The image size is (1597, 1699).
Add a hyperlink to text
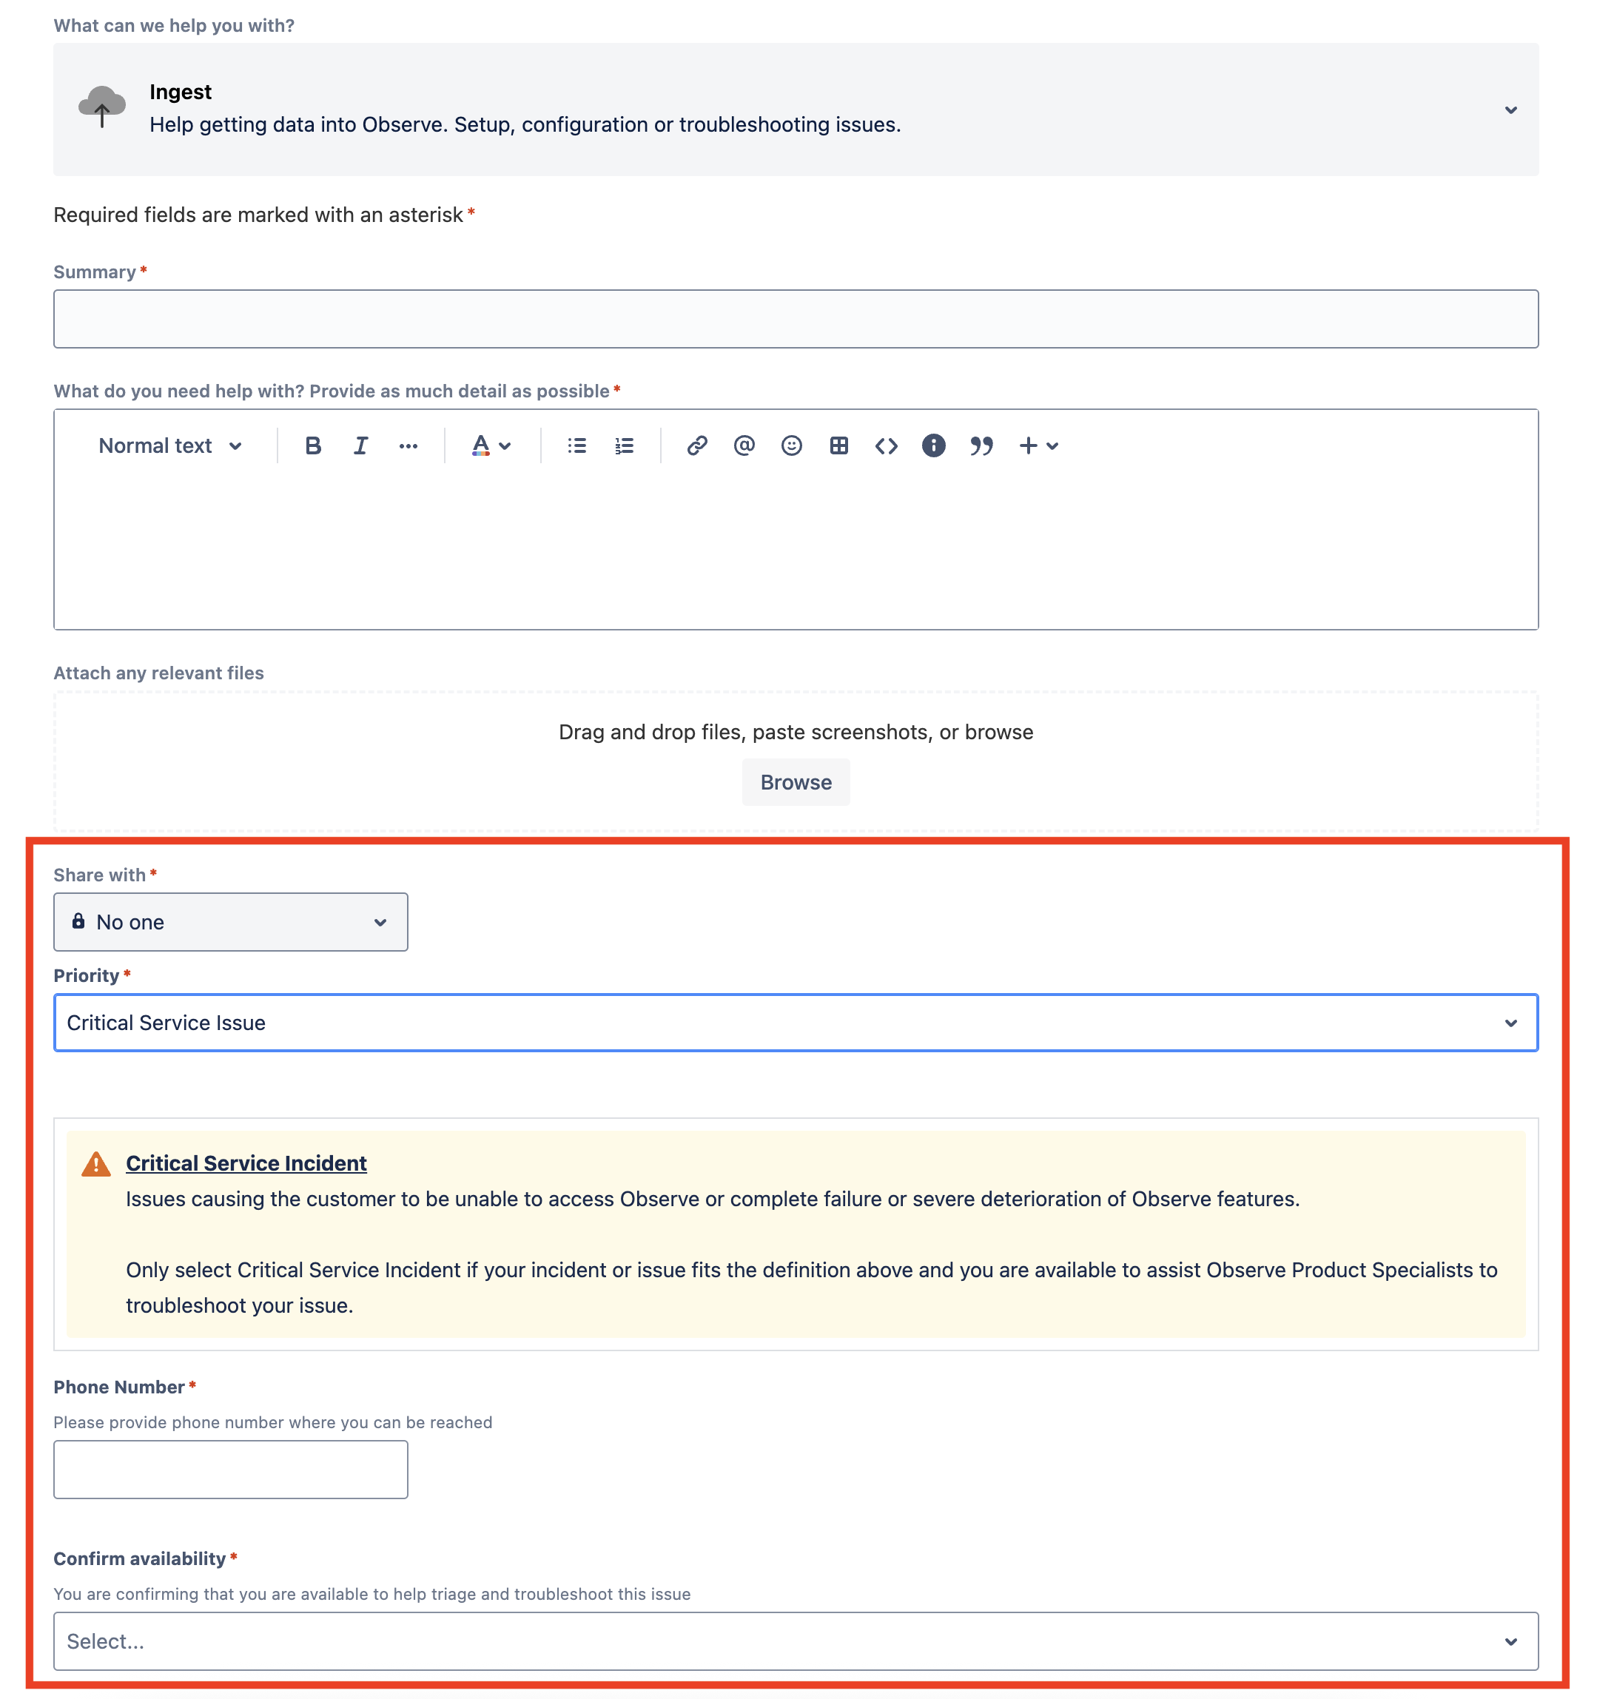[697, 446]
